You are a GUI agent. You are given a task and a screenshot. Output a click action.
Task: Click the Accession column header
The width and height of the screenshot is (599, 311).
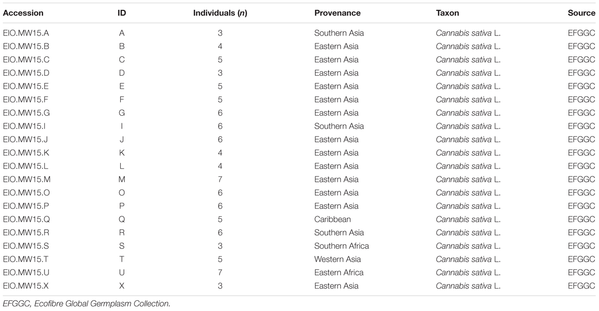point(23,13)
